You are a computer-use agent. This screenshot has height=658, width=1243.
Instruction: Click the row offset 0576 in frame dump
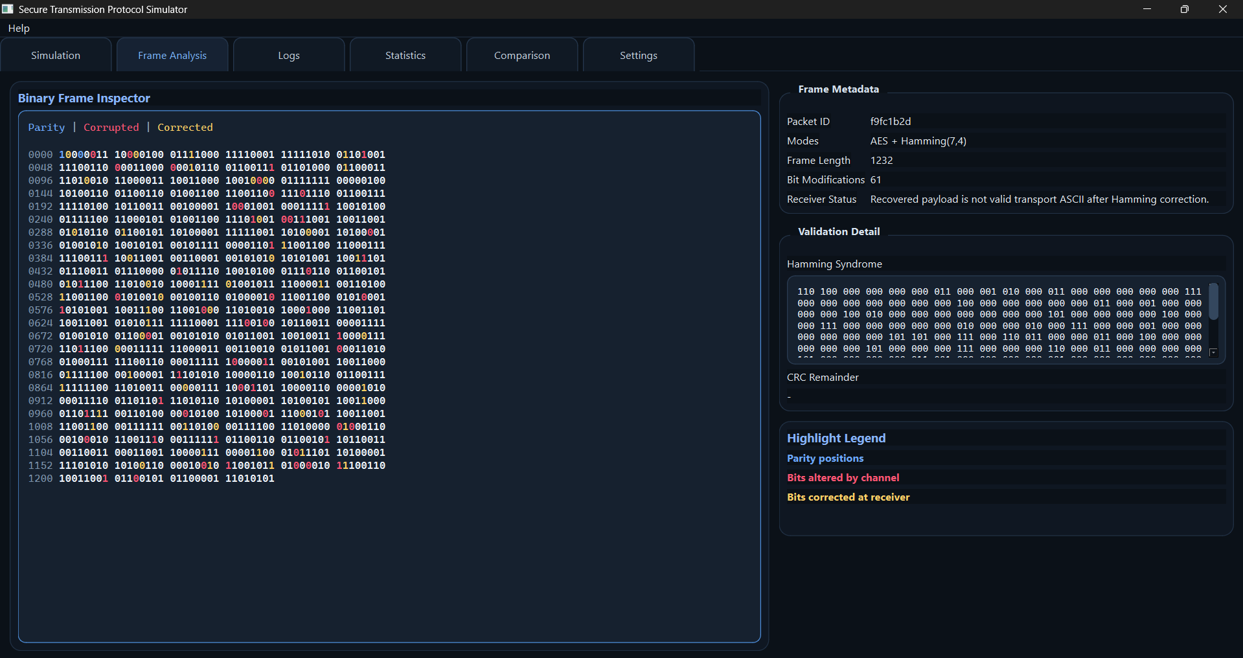point(40,310)
